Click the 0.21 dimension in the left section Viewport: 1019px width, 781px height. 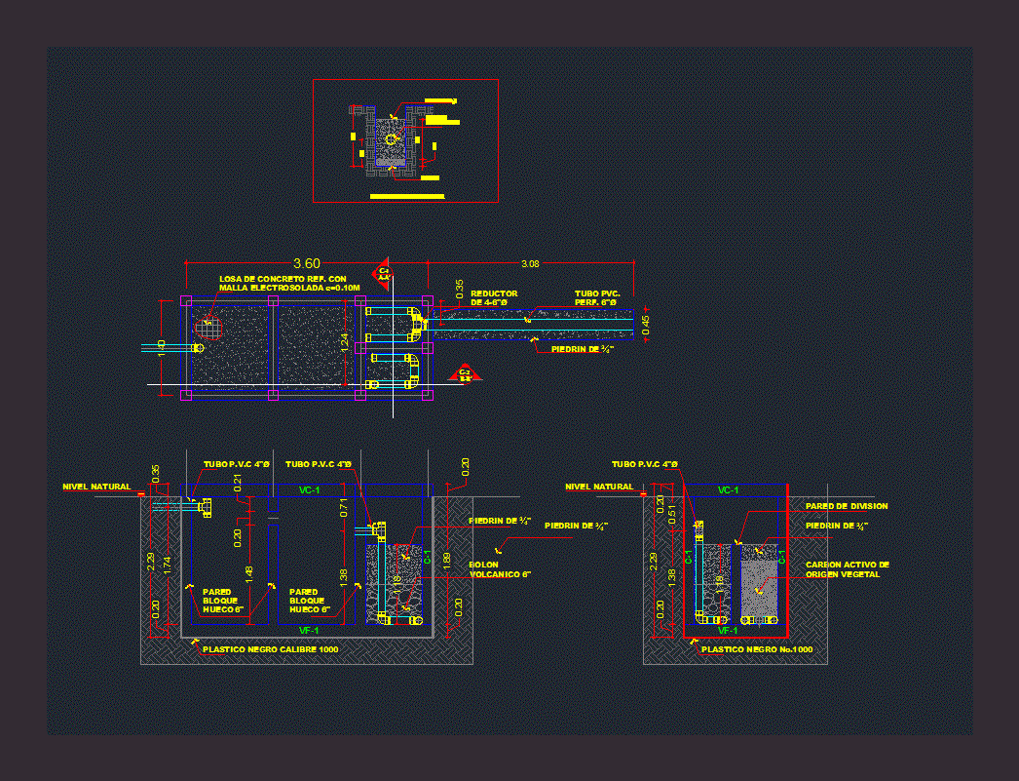pyautogui.click(x=237, y=484)
